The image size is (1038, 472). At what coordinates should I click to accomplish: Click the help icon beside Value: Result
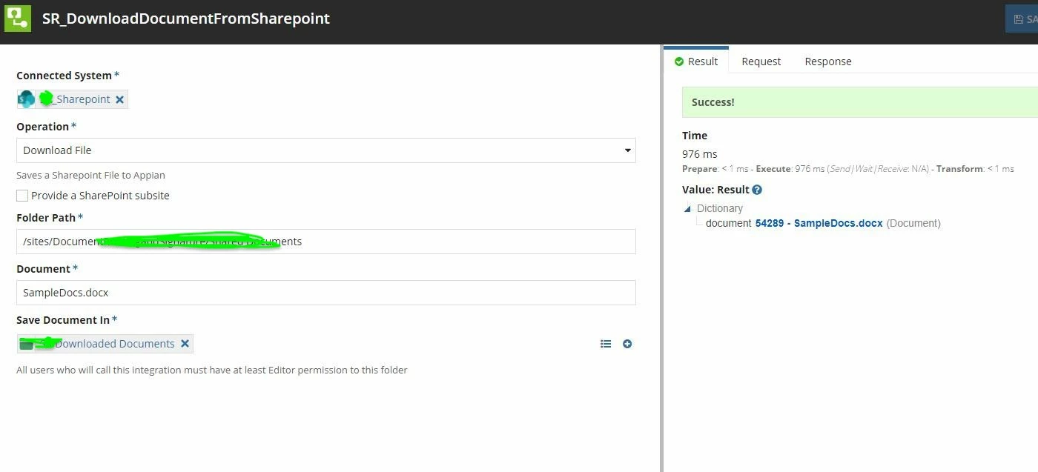(x=757, y=190)
